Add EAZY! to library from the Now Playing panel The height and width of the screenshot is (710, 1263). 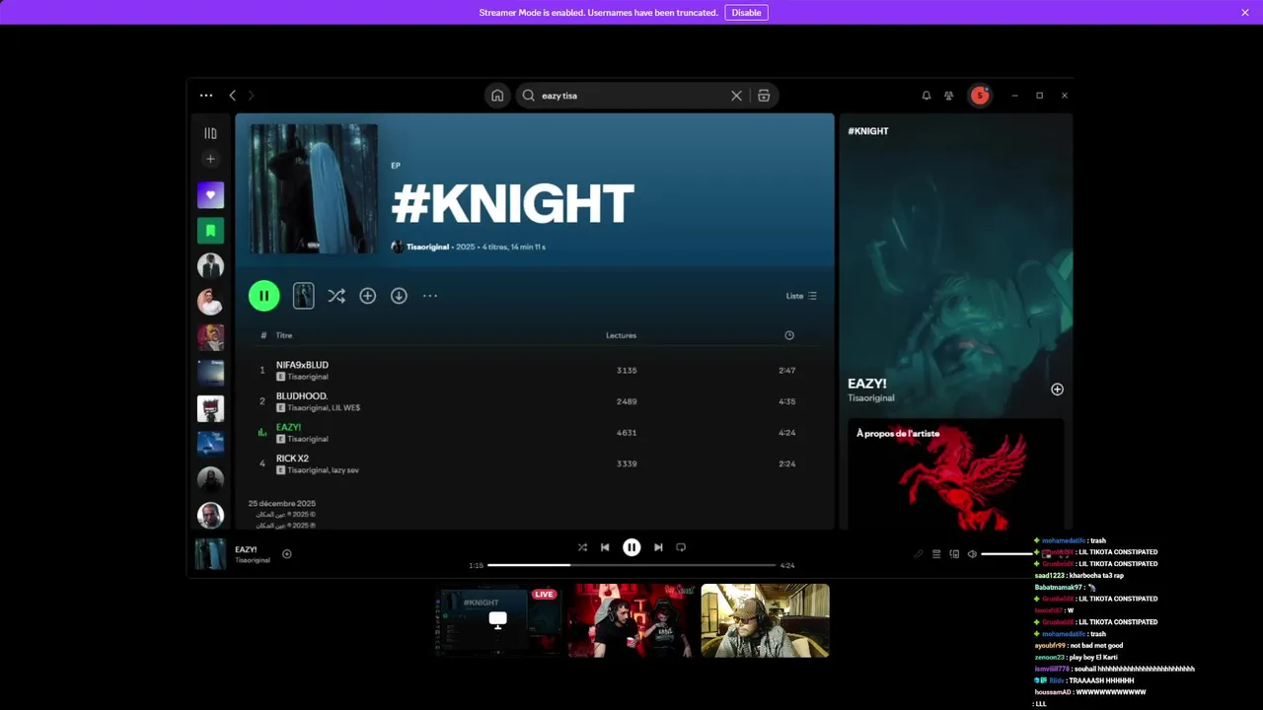pyautogui.click(x=1057, y=390)
